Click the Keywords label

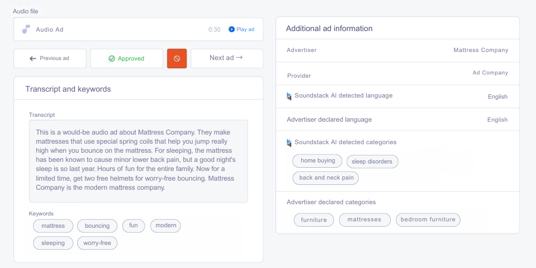(41, 214)
